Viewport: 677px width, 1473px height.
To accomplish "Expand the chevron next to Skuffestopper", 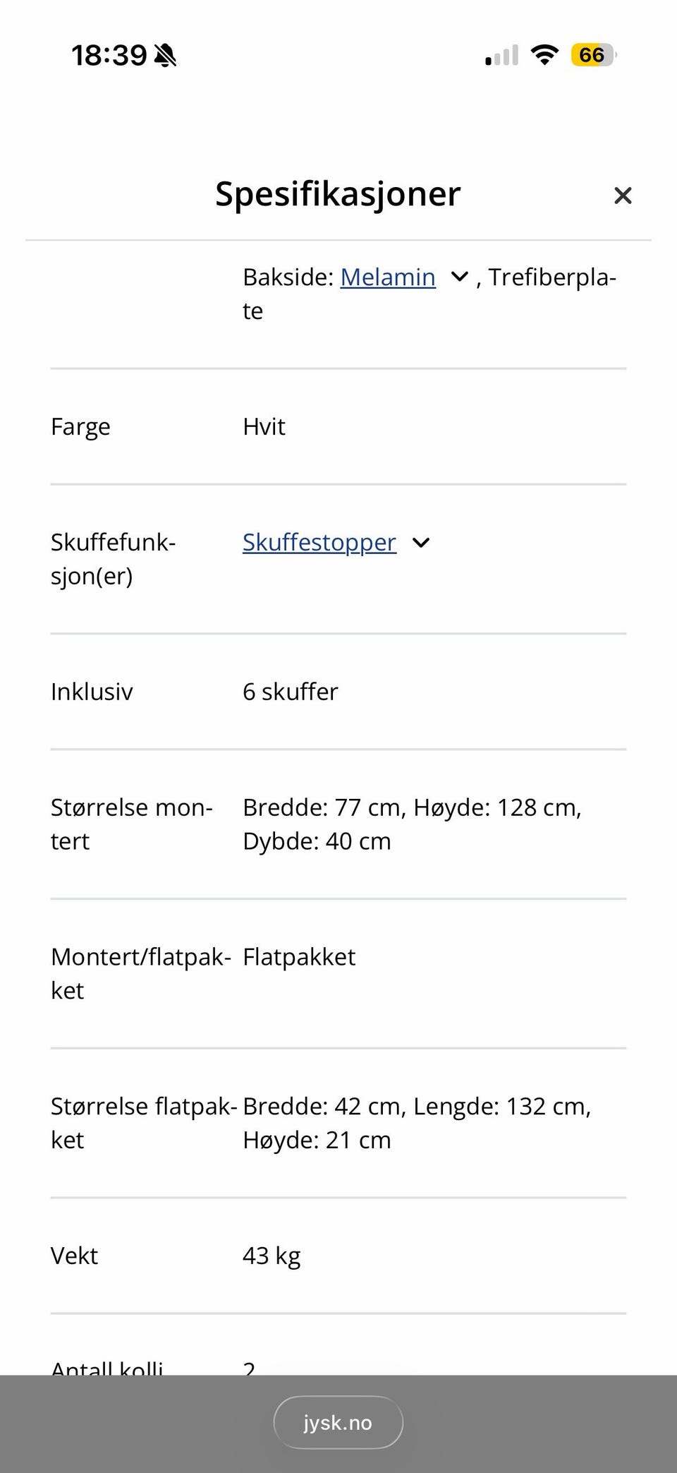I will point(421,543).
